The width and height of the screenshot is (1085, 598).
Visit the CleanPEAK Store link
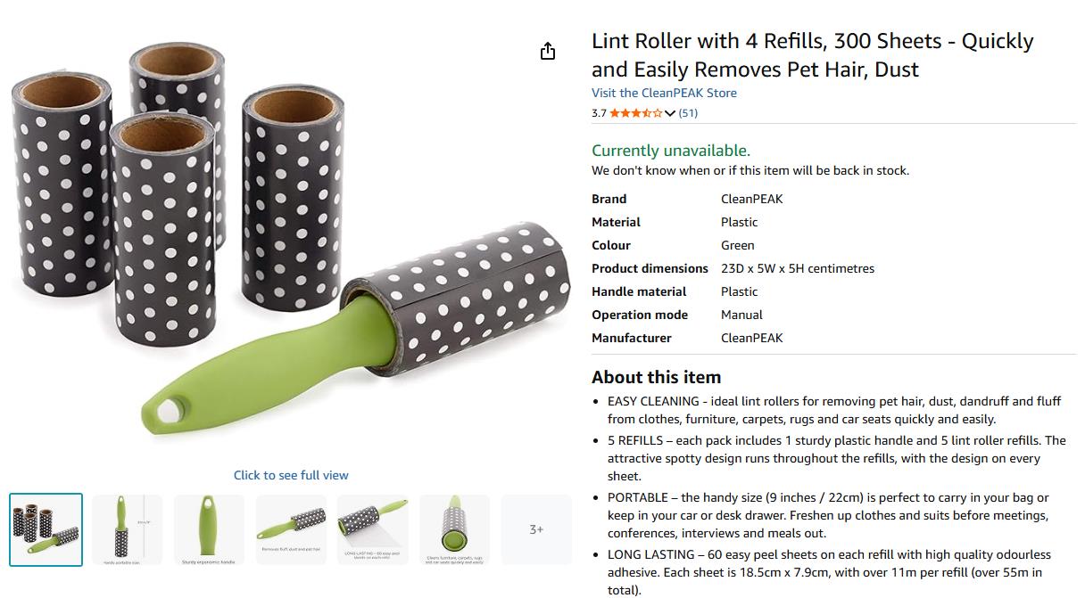click(x=664, y=93)
